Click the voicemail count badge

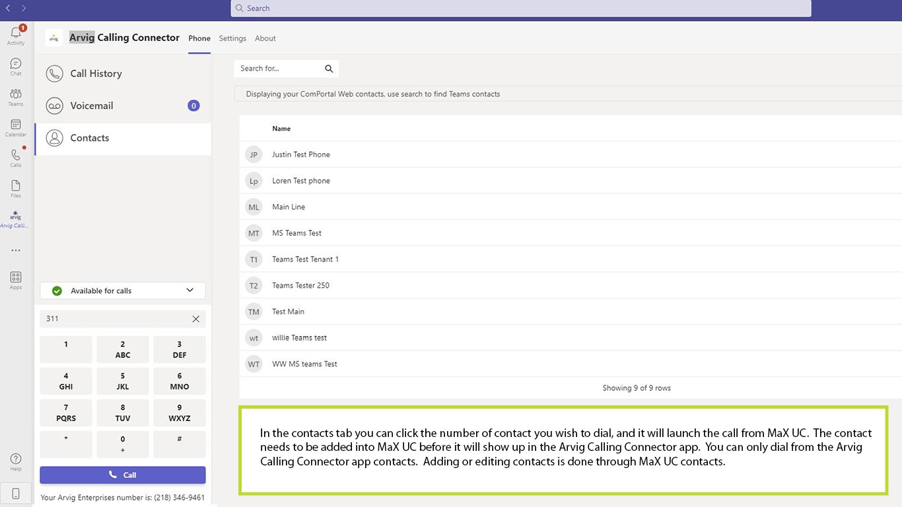[193, 106]
